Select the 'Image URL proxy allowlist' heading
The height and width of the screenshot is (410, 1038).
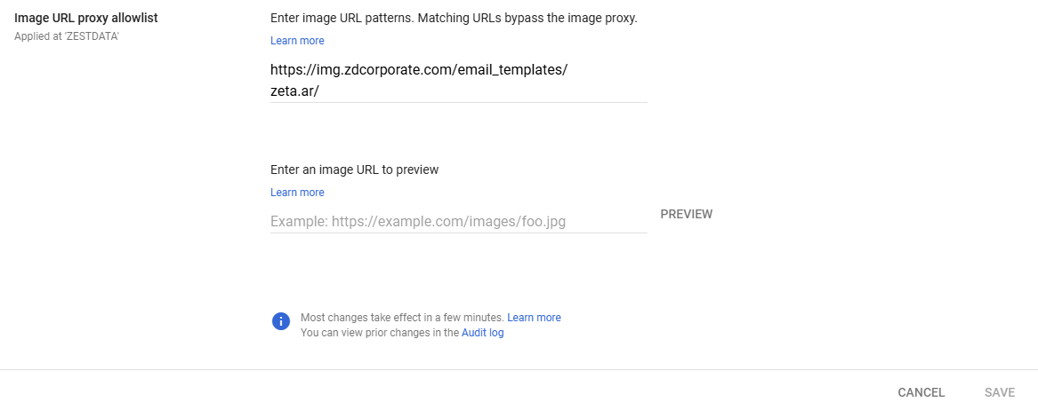pos(86,19)
